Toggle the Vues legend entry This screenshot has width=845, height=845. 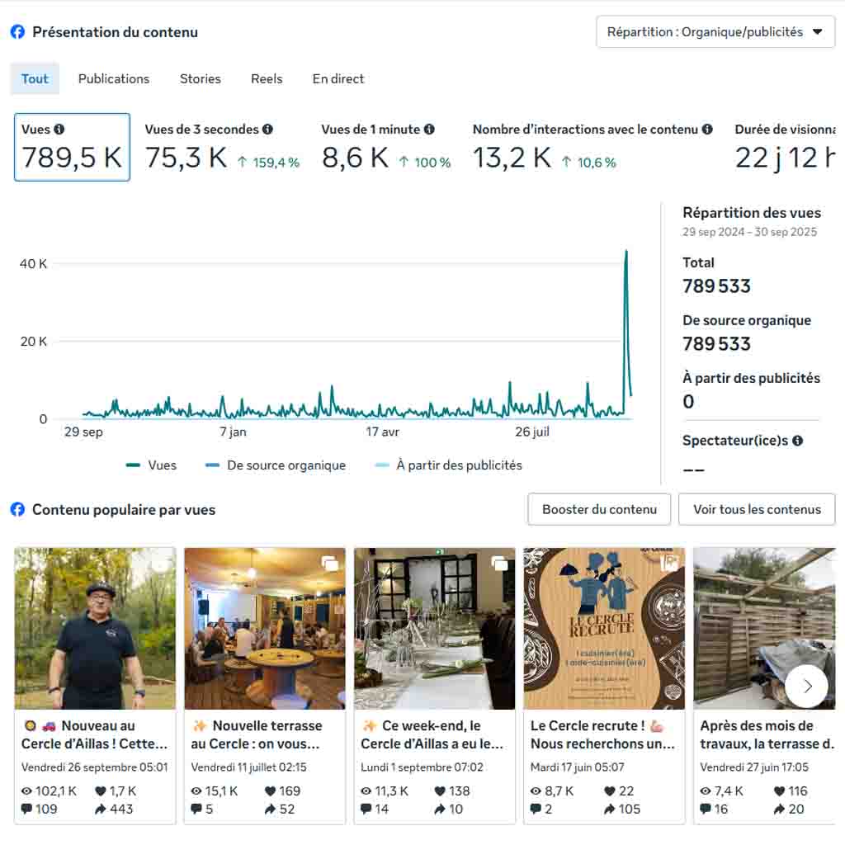[152, 465]
